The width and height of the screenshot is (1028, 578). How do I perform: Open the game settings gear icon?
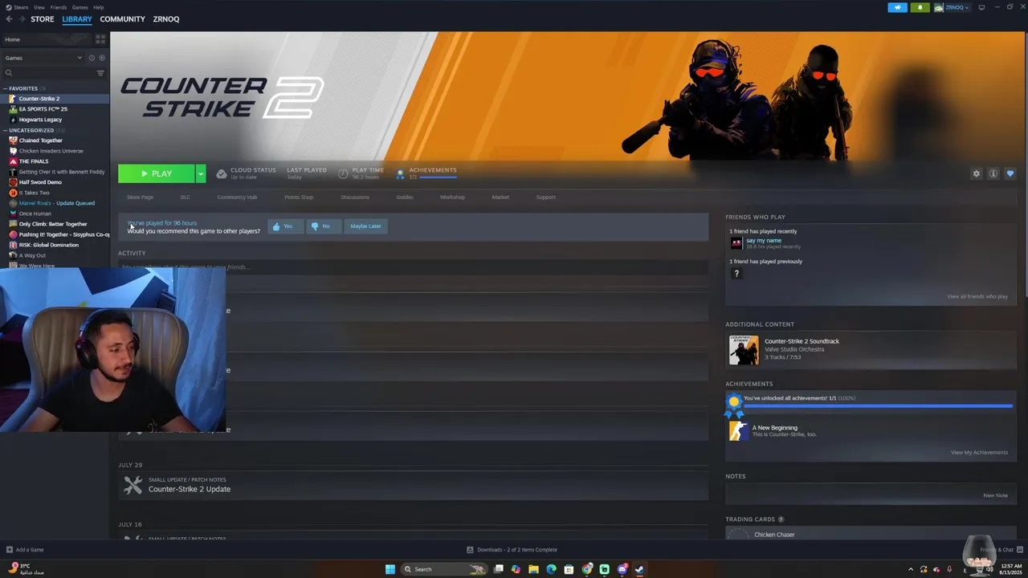coord(977,173)
